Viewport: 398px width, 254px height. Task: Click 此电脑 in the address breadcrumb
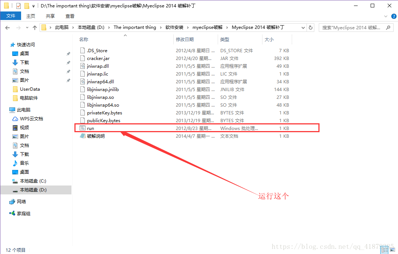(62, 27)
